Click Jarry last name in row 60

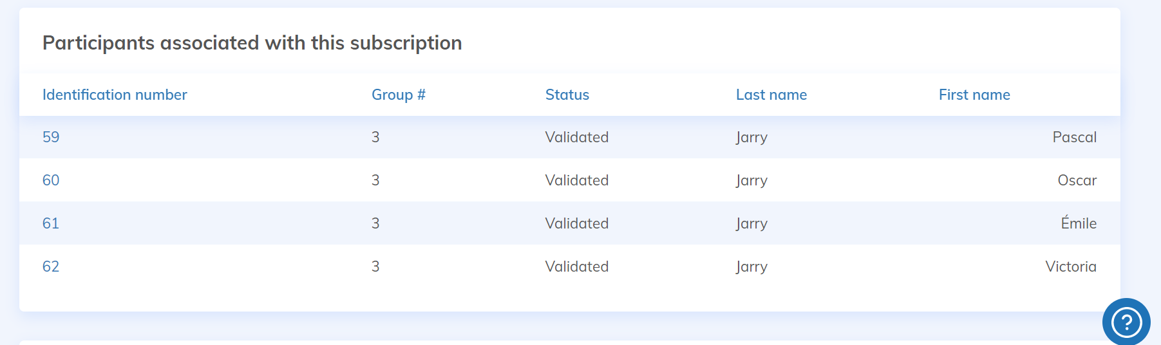pyautogui.click(x=751, y=180)
